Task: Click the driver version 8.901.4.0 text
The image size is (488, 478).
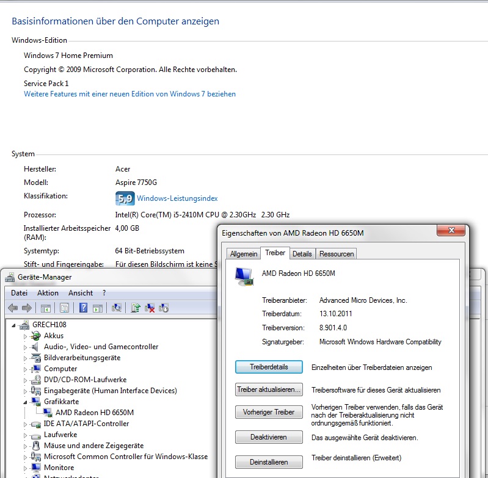Action: click(333, 327)
